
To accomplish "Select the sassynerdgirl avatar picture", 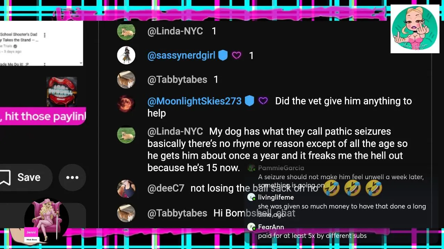I will pyautogui.click(x=126, y=55).
